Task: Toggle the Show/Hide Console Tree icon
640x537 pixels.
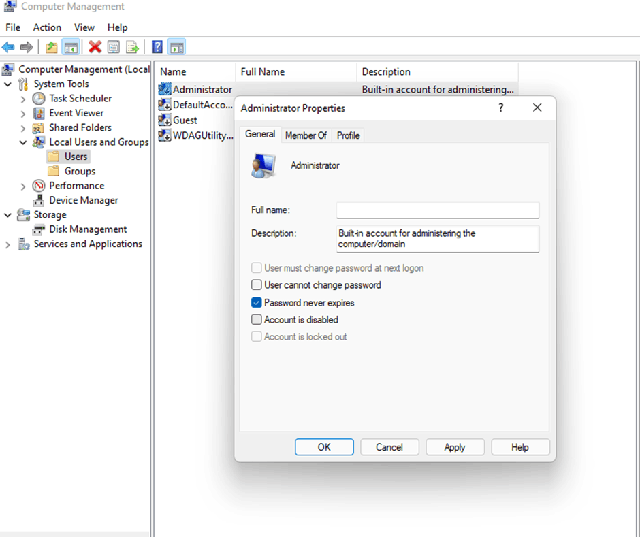Action: (x=71, y=46)
